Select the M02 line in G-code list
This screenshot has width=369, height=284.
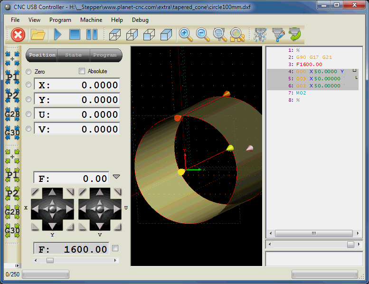pos(301,93)
